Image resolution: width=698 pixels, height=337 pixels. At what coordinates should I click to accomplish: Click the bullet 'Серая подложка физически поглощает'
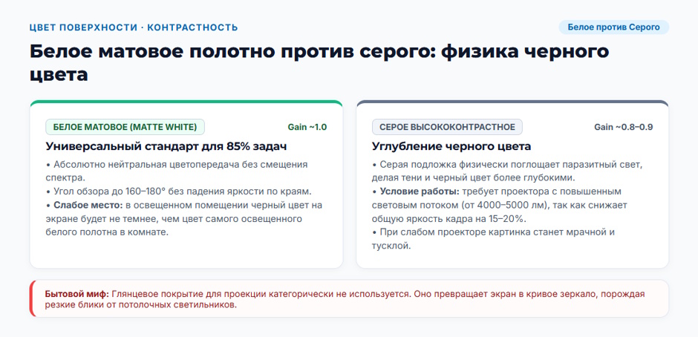pos(507,171)
